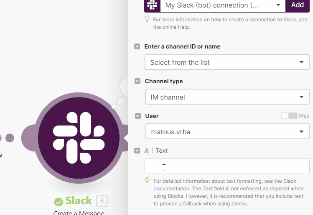Viewport: 313px width, 215px height.
Task: Open the online Help link
Action: (176, 27)
